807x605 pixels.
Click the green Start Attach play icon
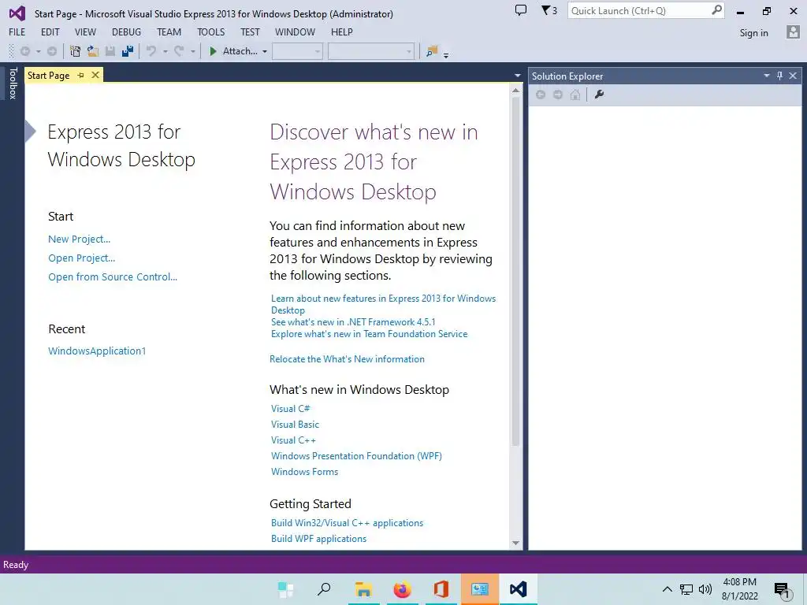click(213, 51)
